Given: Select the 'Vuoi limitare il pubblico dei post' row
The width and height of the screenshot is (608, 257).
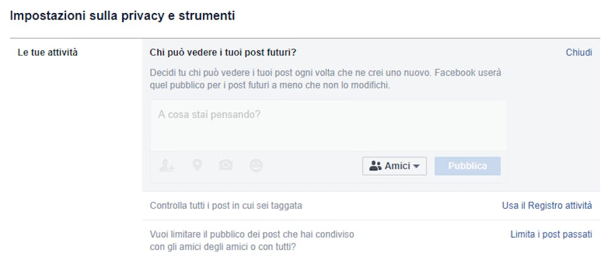Looking at the screenshot, I should point(371,240).
